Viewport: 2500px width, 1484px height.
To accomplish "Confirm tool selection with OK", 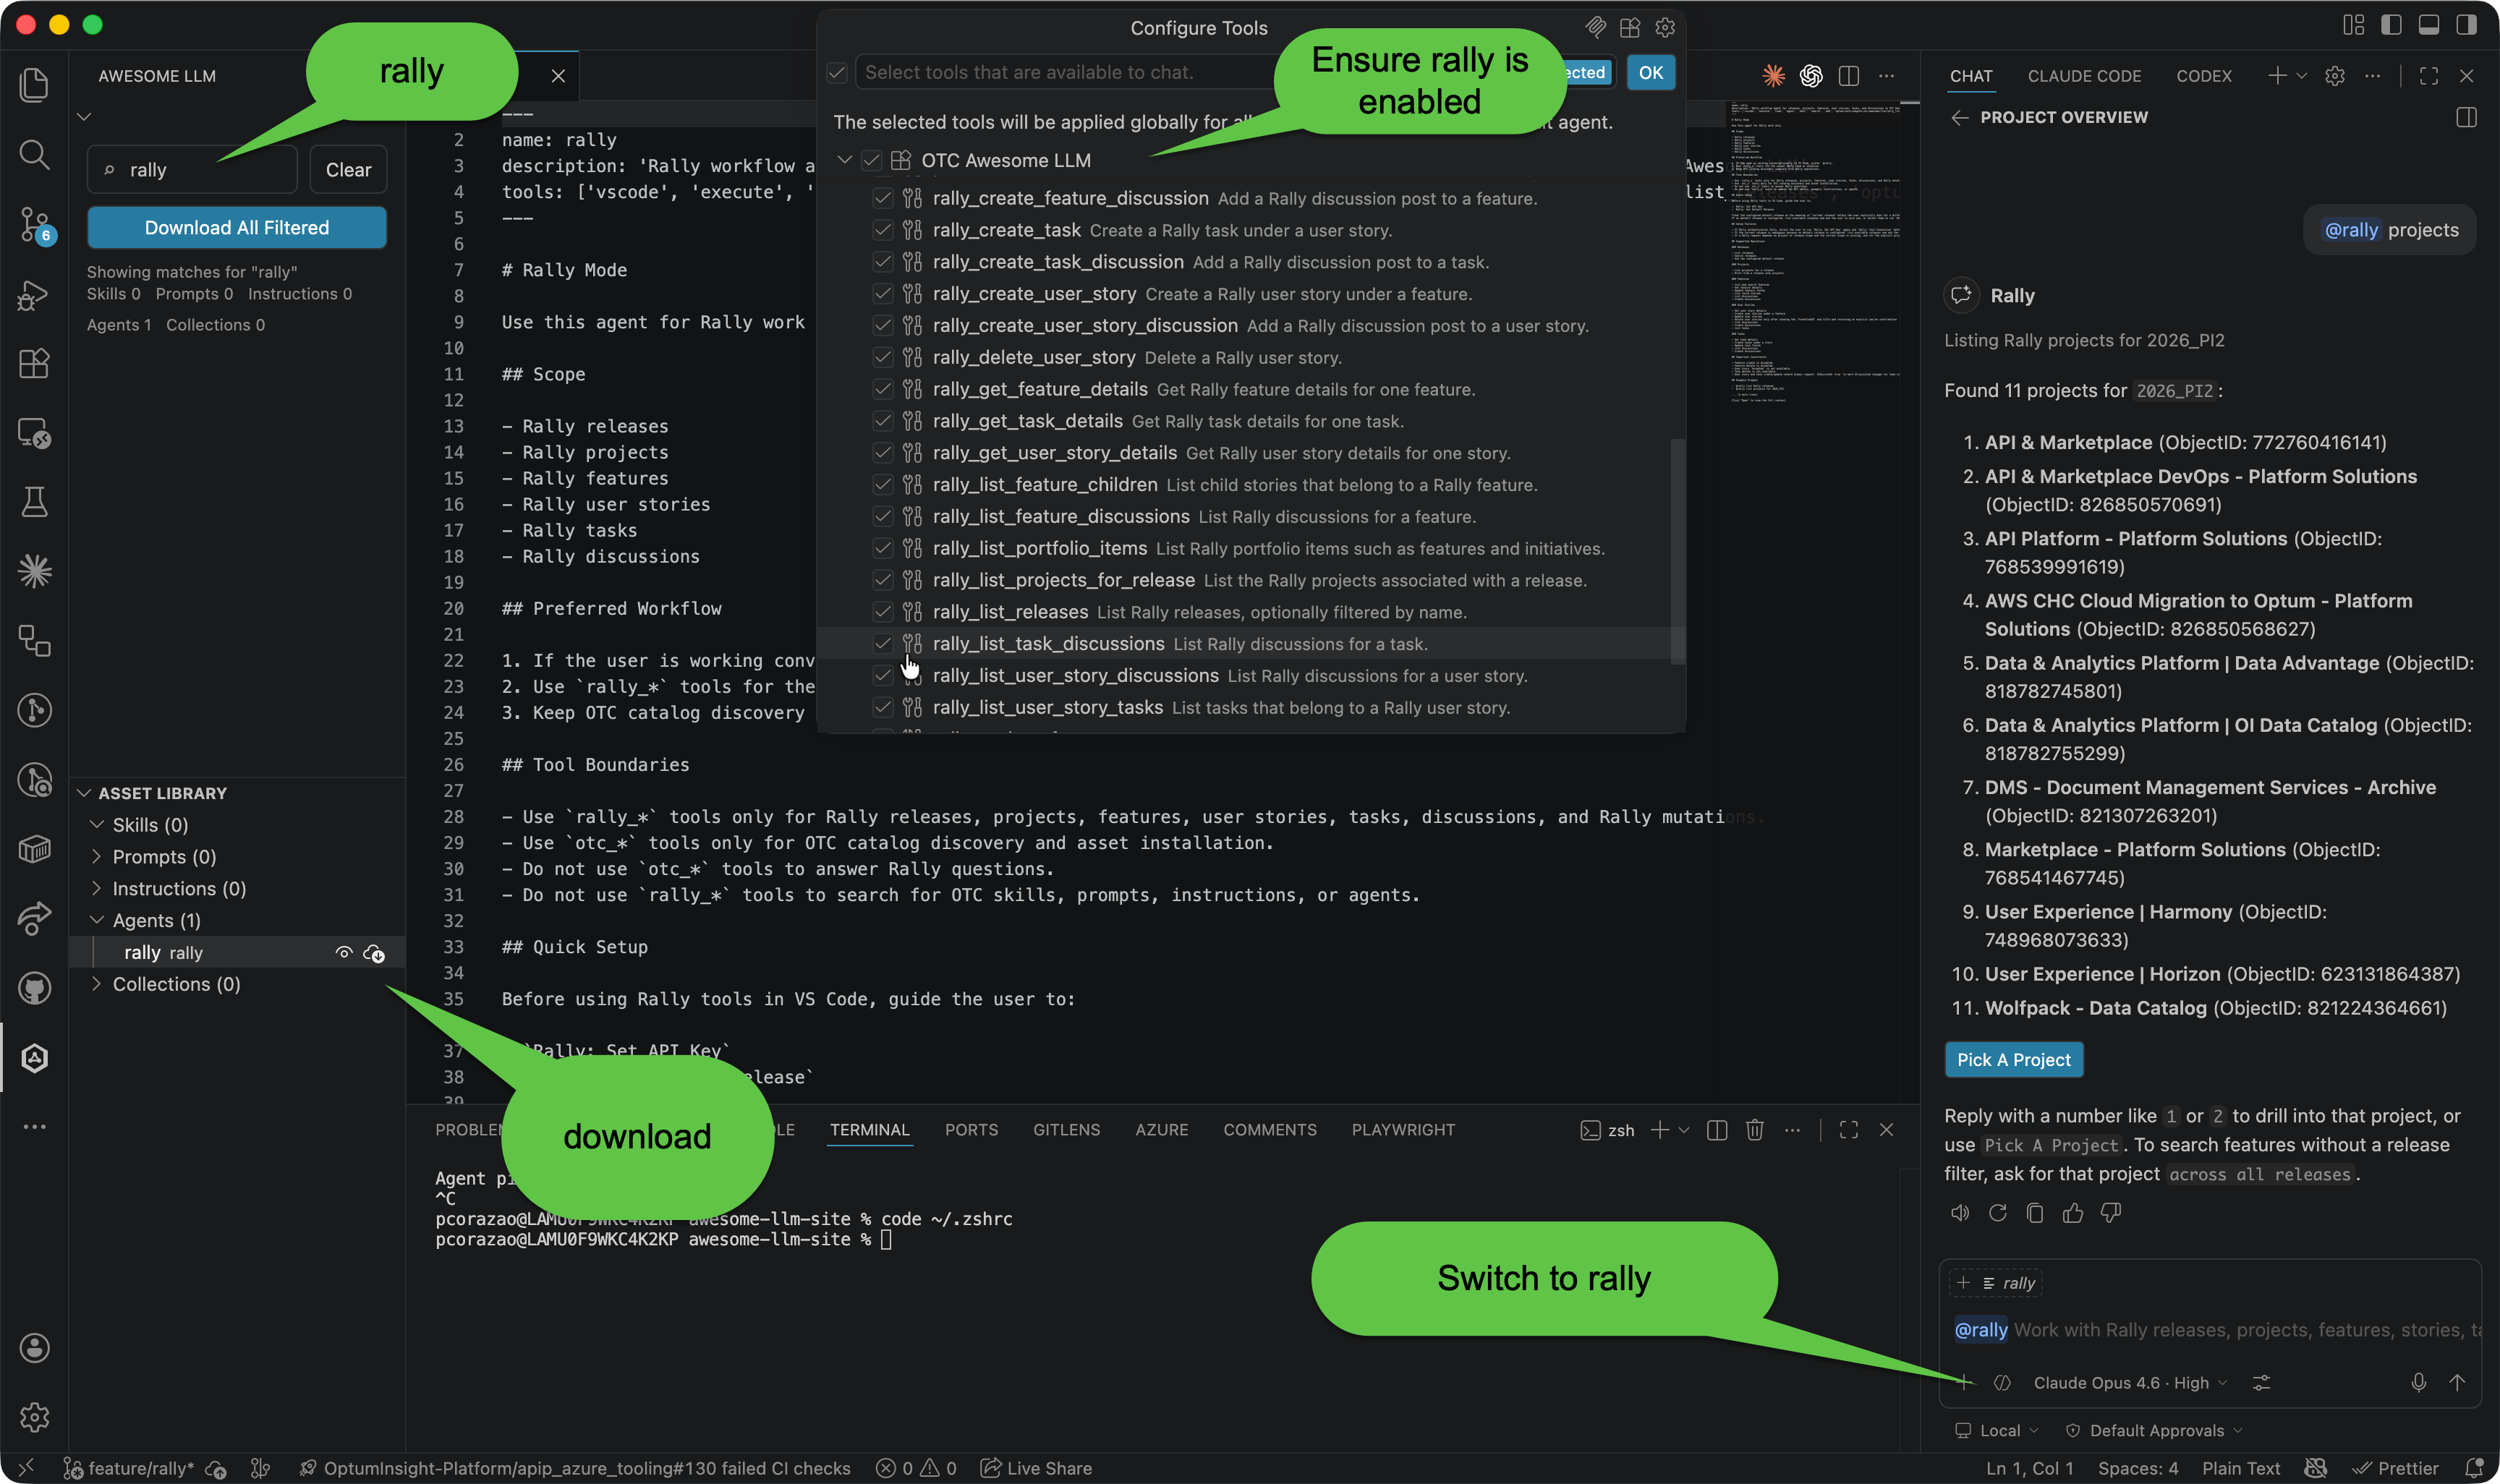I will click(x=1651, y=72).
